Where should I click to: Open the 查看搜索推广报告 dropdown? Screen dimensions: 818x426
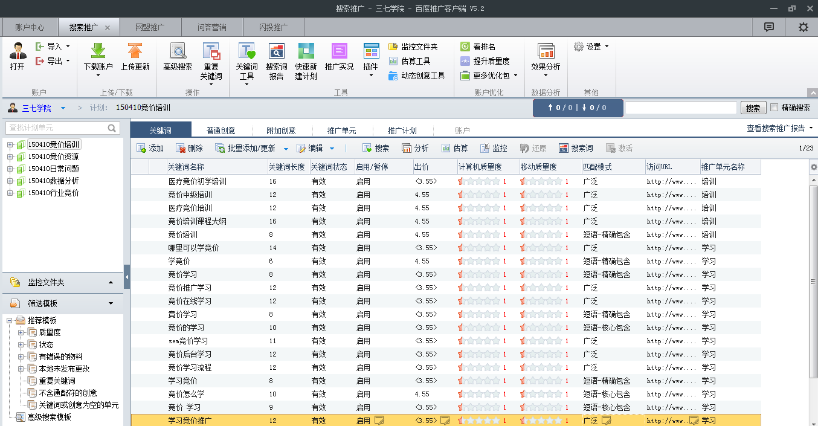780,128
